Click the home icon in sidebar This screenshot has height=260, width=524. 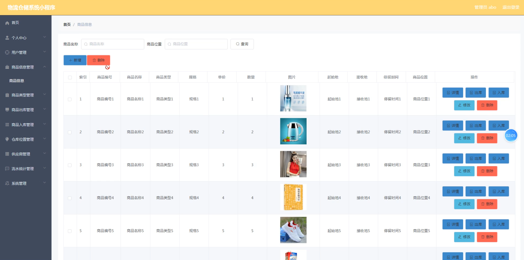click(7, 23)
